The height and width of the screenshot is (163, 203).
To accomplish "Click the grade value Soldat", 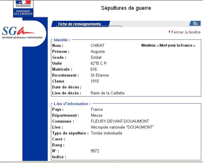I will (x=96, y=57).
